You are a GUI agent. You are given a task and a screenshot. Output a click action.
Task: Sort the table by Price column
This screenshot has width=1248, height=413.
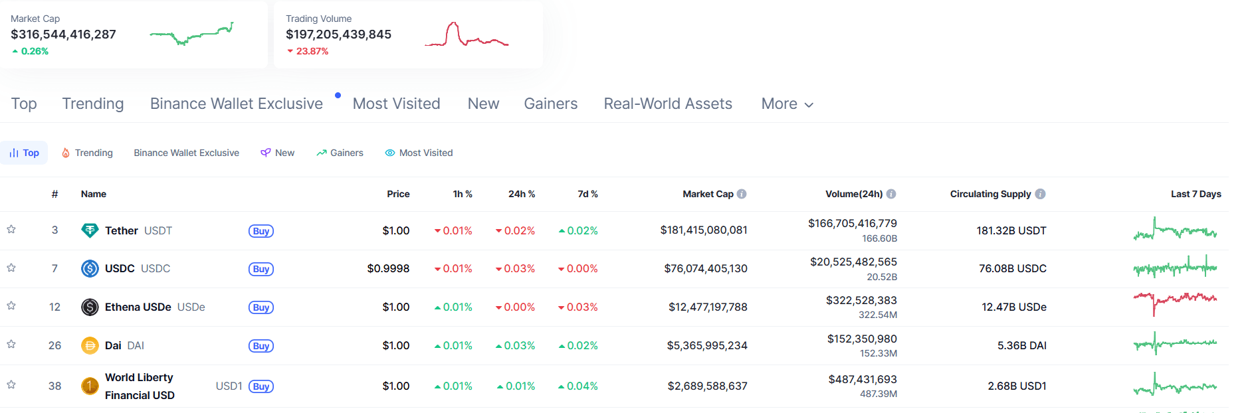click(x=398, y=194)
